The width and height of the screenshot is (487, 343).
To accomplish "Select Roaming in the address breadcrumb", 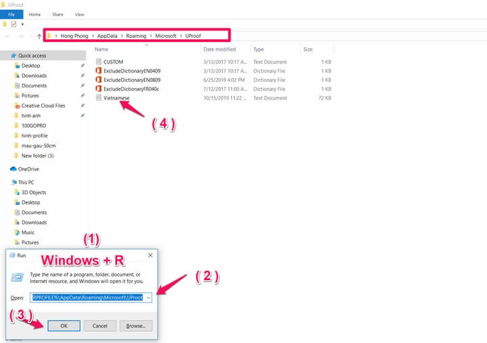I will [x=136, y=36].
